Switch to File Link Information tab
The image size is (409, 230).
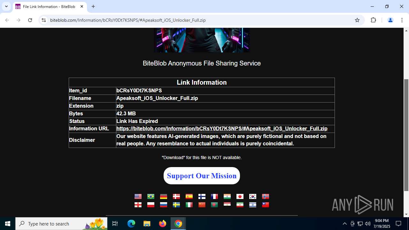click(x=49, y=7)
